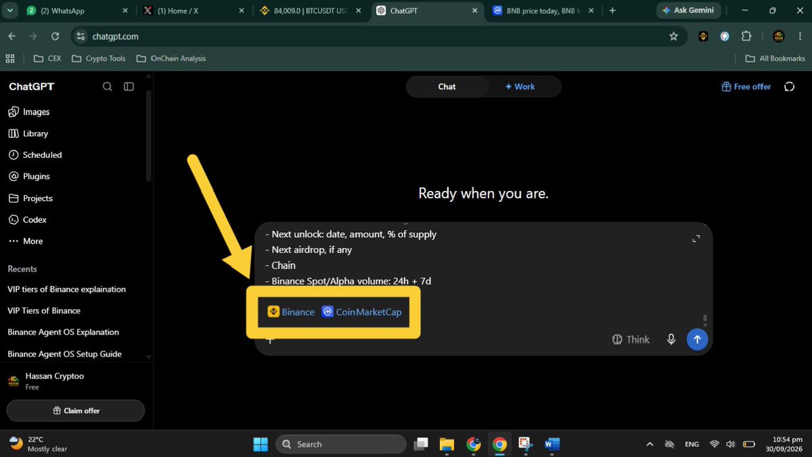
Task: Click the Ask Gemini button
Action: pos(688,11)
